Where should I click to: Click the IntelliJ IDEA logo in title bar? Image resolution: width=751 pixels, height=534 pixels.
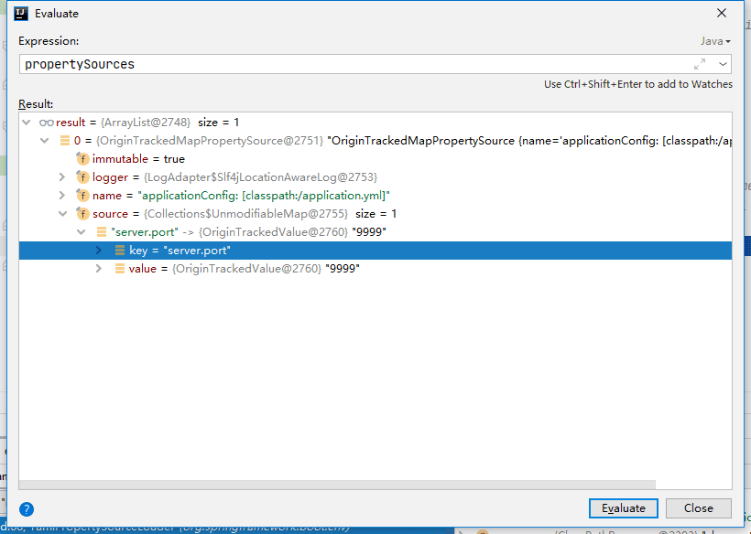coord(20,14)
